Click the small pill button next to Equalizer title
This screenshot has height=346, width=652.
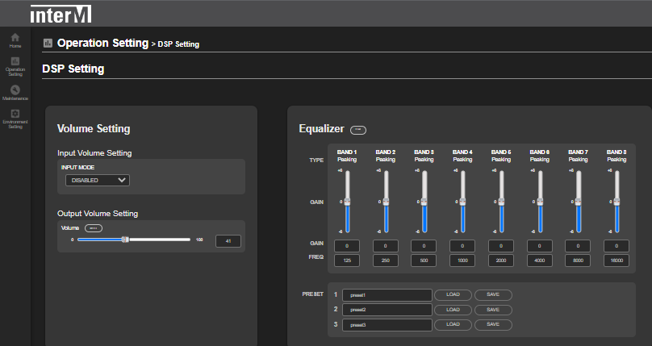[358, 130]
